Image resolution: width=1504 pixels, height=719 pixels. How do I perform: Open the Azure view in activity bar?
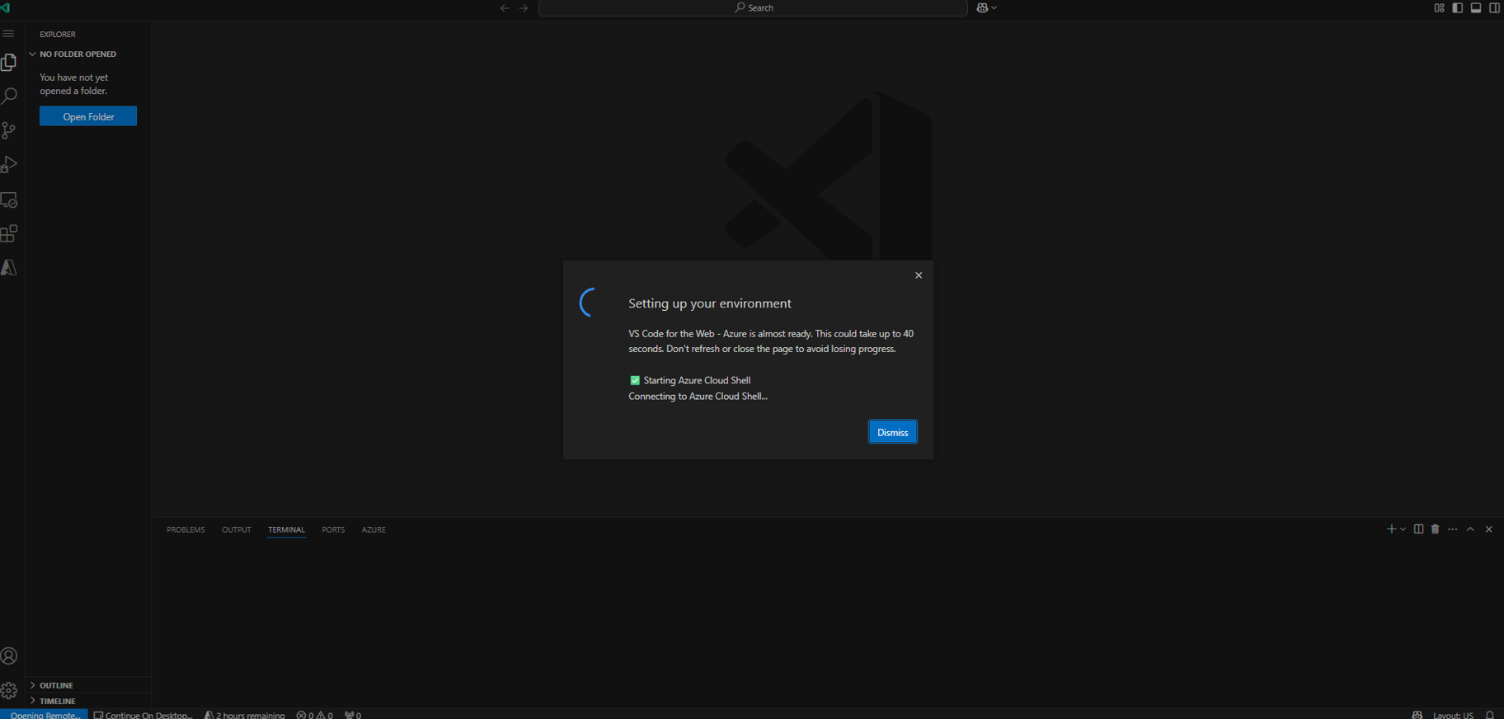[x=9, y=268]
